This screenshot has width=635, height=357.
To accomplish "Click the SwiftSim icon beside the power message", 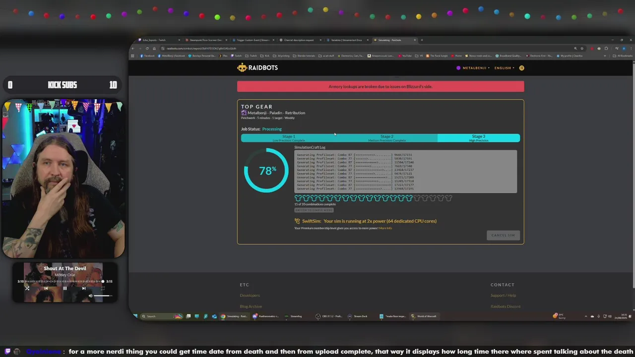I will [x=297, y=221].
